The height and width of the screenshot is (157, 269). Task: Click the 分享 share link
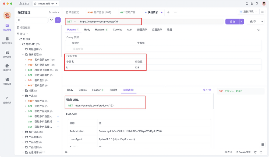[207, 90]
